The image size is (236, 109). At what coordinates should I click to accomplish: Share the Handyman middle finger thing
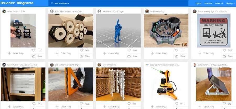pos(132,56)
